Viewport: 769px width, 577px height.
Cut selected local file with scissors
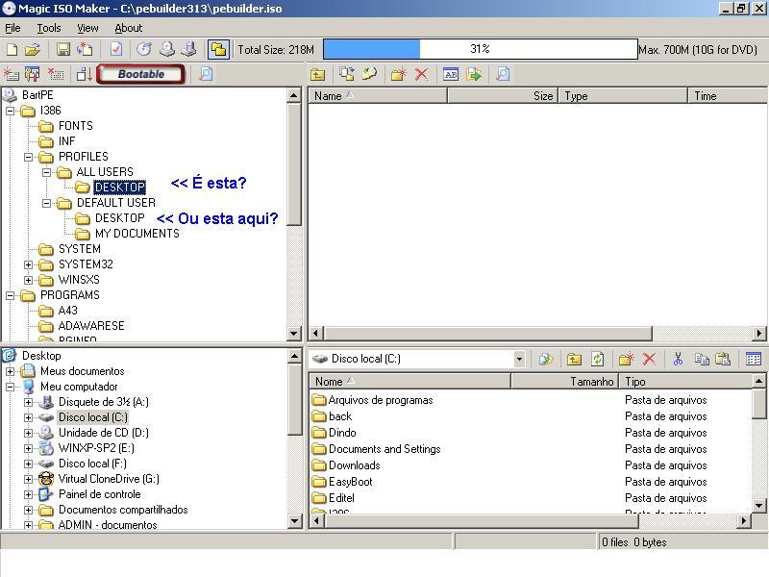(x=678, y=359)
